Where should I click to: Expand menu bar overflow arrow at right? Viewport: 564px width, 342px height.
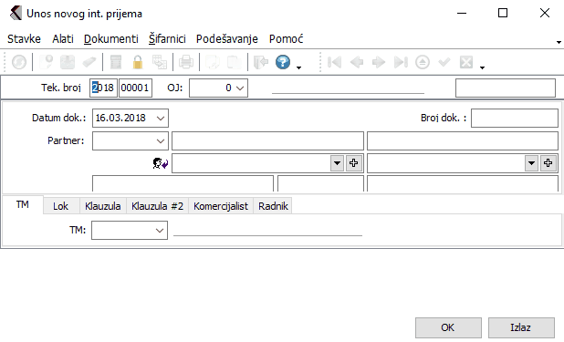point(559,43)
